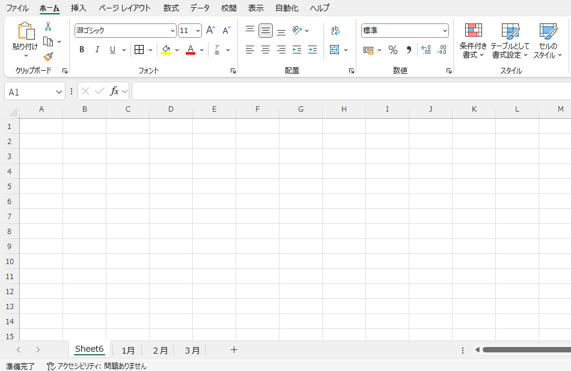Open テーブルとして書式設定 gallery
571x371 pixels.
[x=510, y=41]
